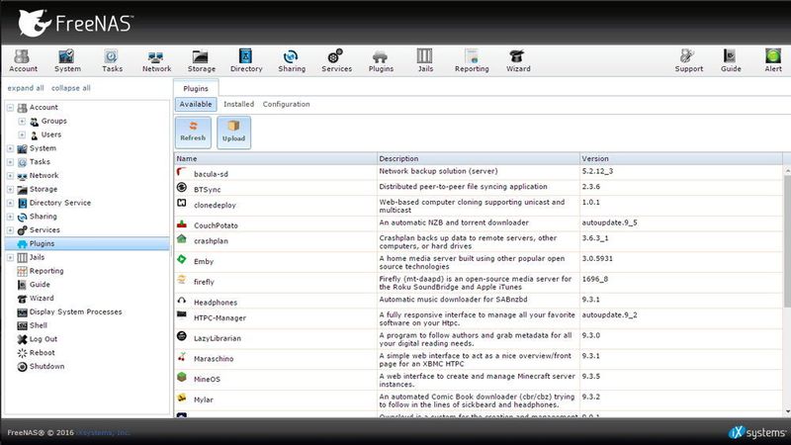The image size is (791, 445).
Task: Open the Network toolbar icon
Action: [156, 61]
